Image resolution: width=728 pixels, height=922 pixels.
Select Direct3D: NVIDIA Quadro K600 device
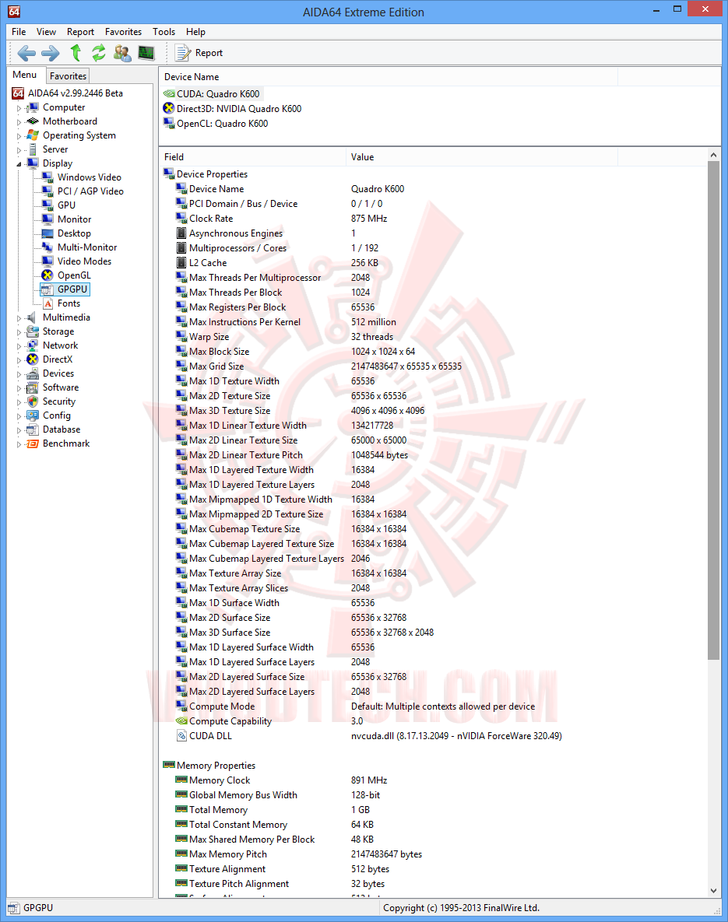239,108
